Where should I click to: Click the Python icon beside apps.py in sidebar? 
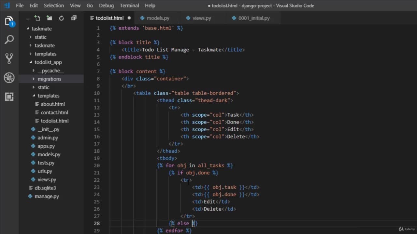33,146
